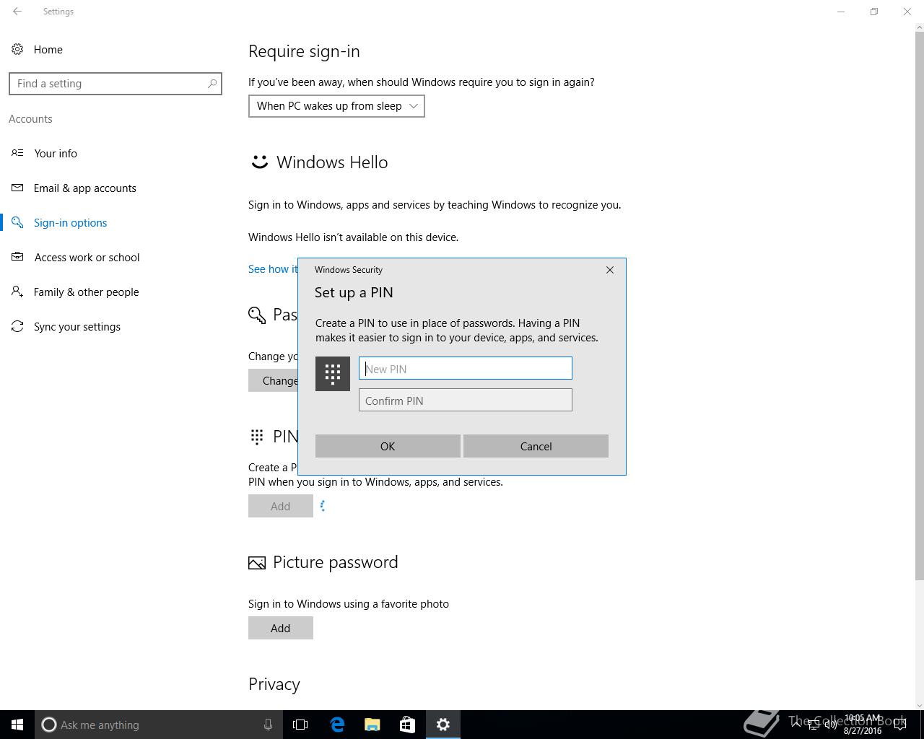Click the search magnifier in Find a setting
This screenshot has height=739, width=924.
212,84
